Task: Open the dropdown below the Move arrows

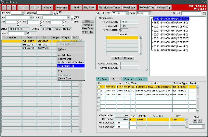Action: [x=203, y=127]
